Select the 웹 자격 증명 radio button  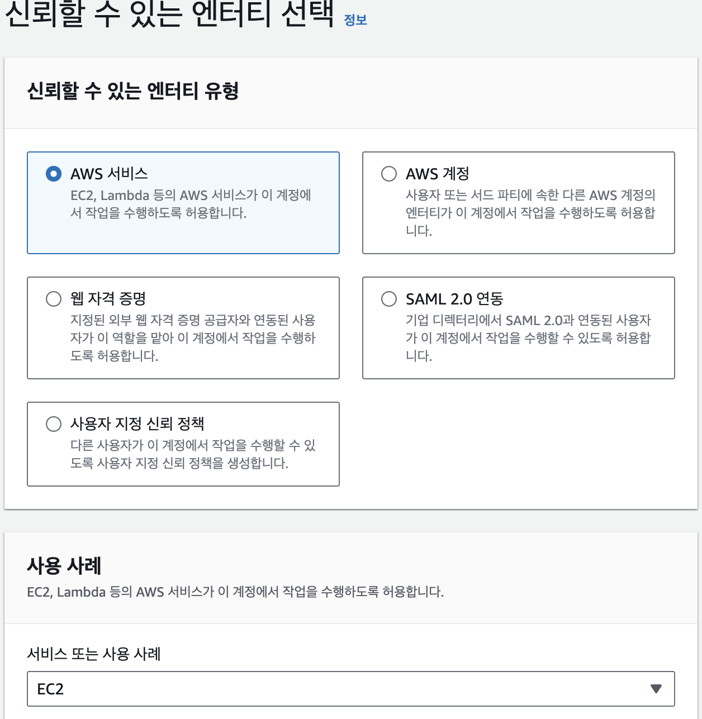[54, 299]
